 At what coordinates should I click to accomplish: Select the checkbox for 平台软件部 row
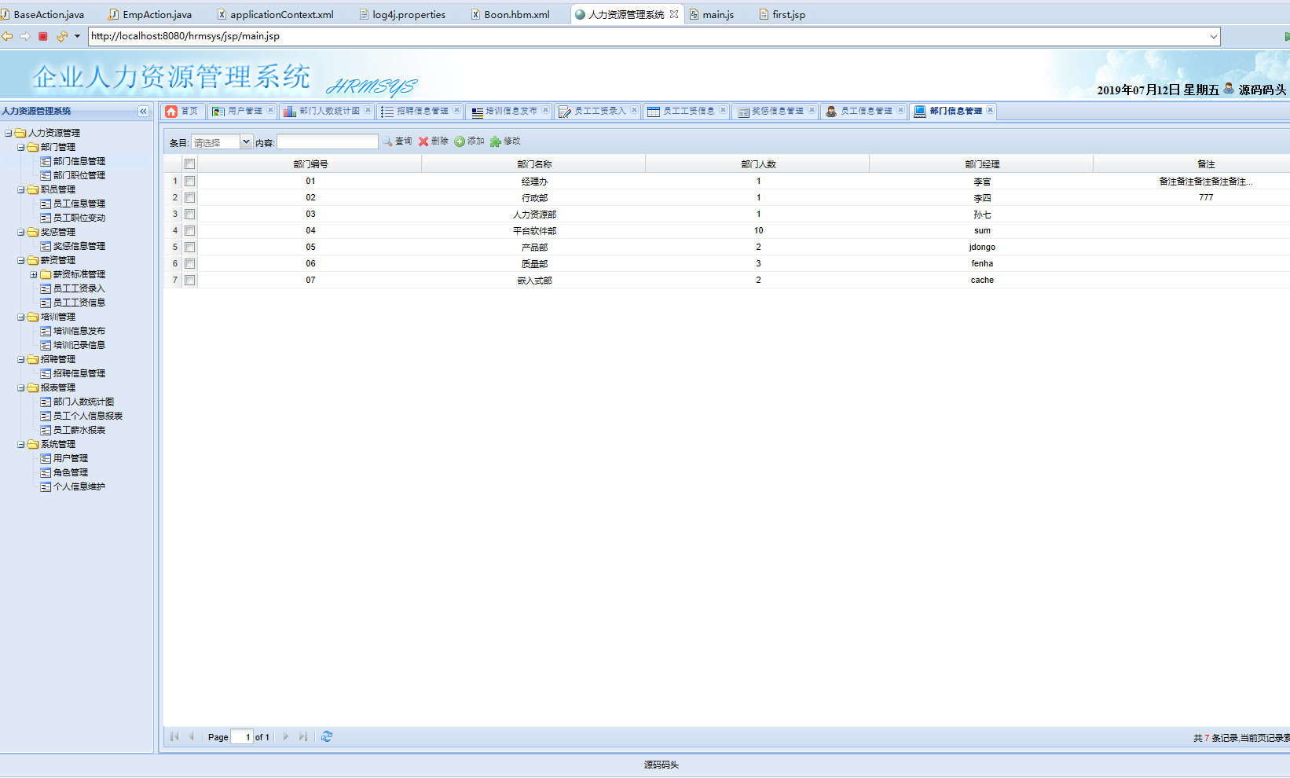pos(189,231)
